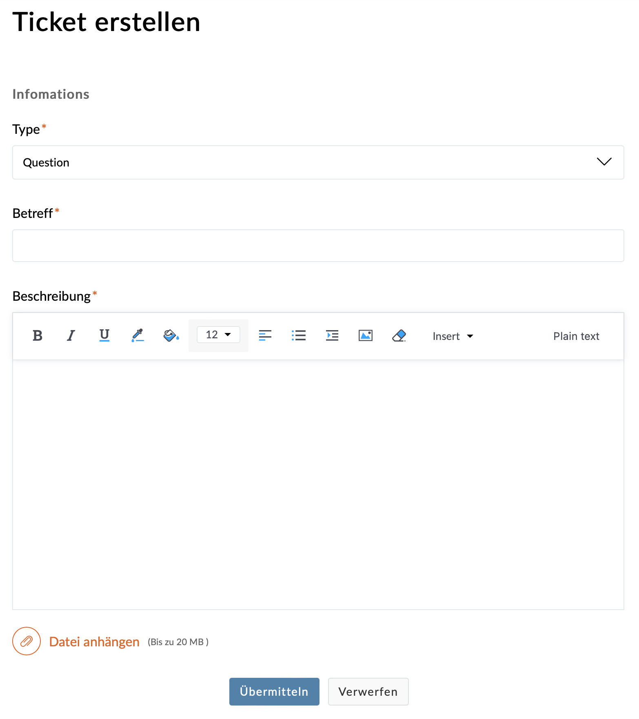Apply italic formatting in the toolbar
Image resolution: width=639 pixels, height=719 pixels.
coord(71,336)
